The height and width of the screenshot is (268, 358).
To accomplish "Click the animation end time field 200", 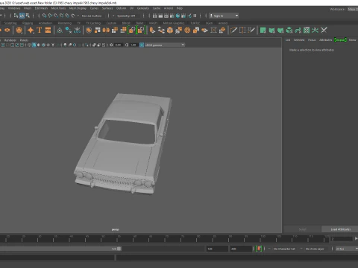I will 241,249.
